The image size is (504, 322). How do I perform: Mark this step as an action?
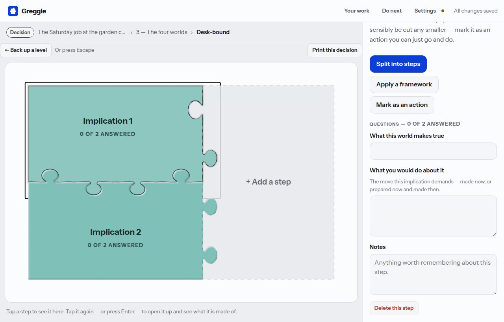[402, 105]
